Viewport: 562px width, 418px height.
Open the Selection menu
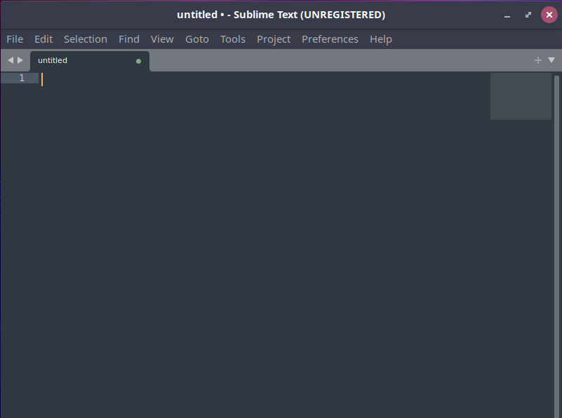pyautogui.click(x=86, y=39)
